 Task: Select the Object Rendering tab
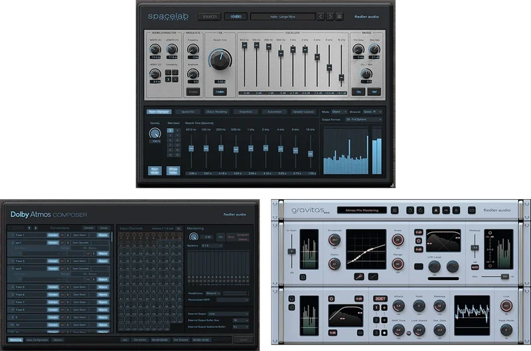point(217,111)
